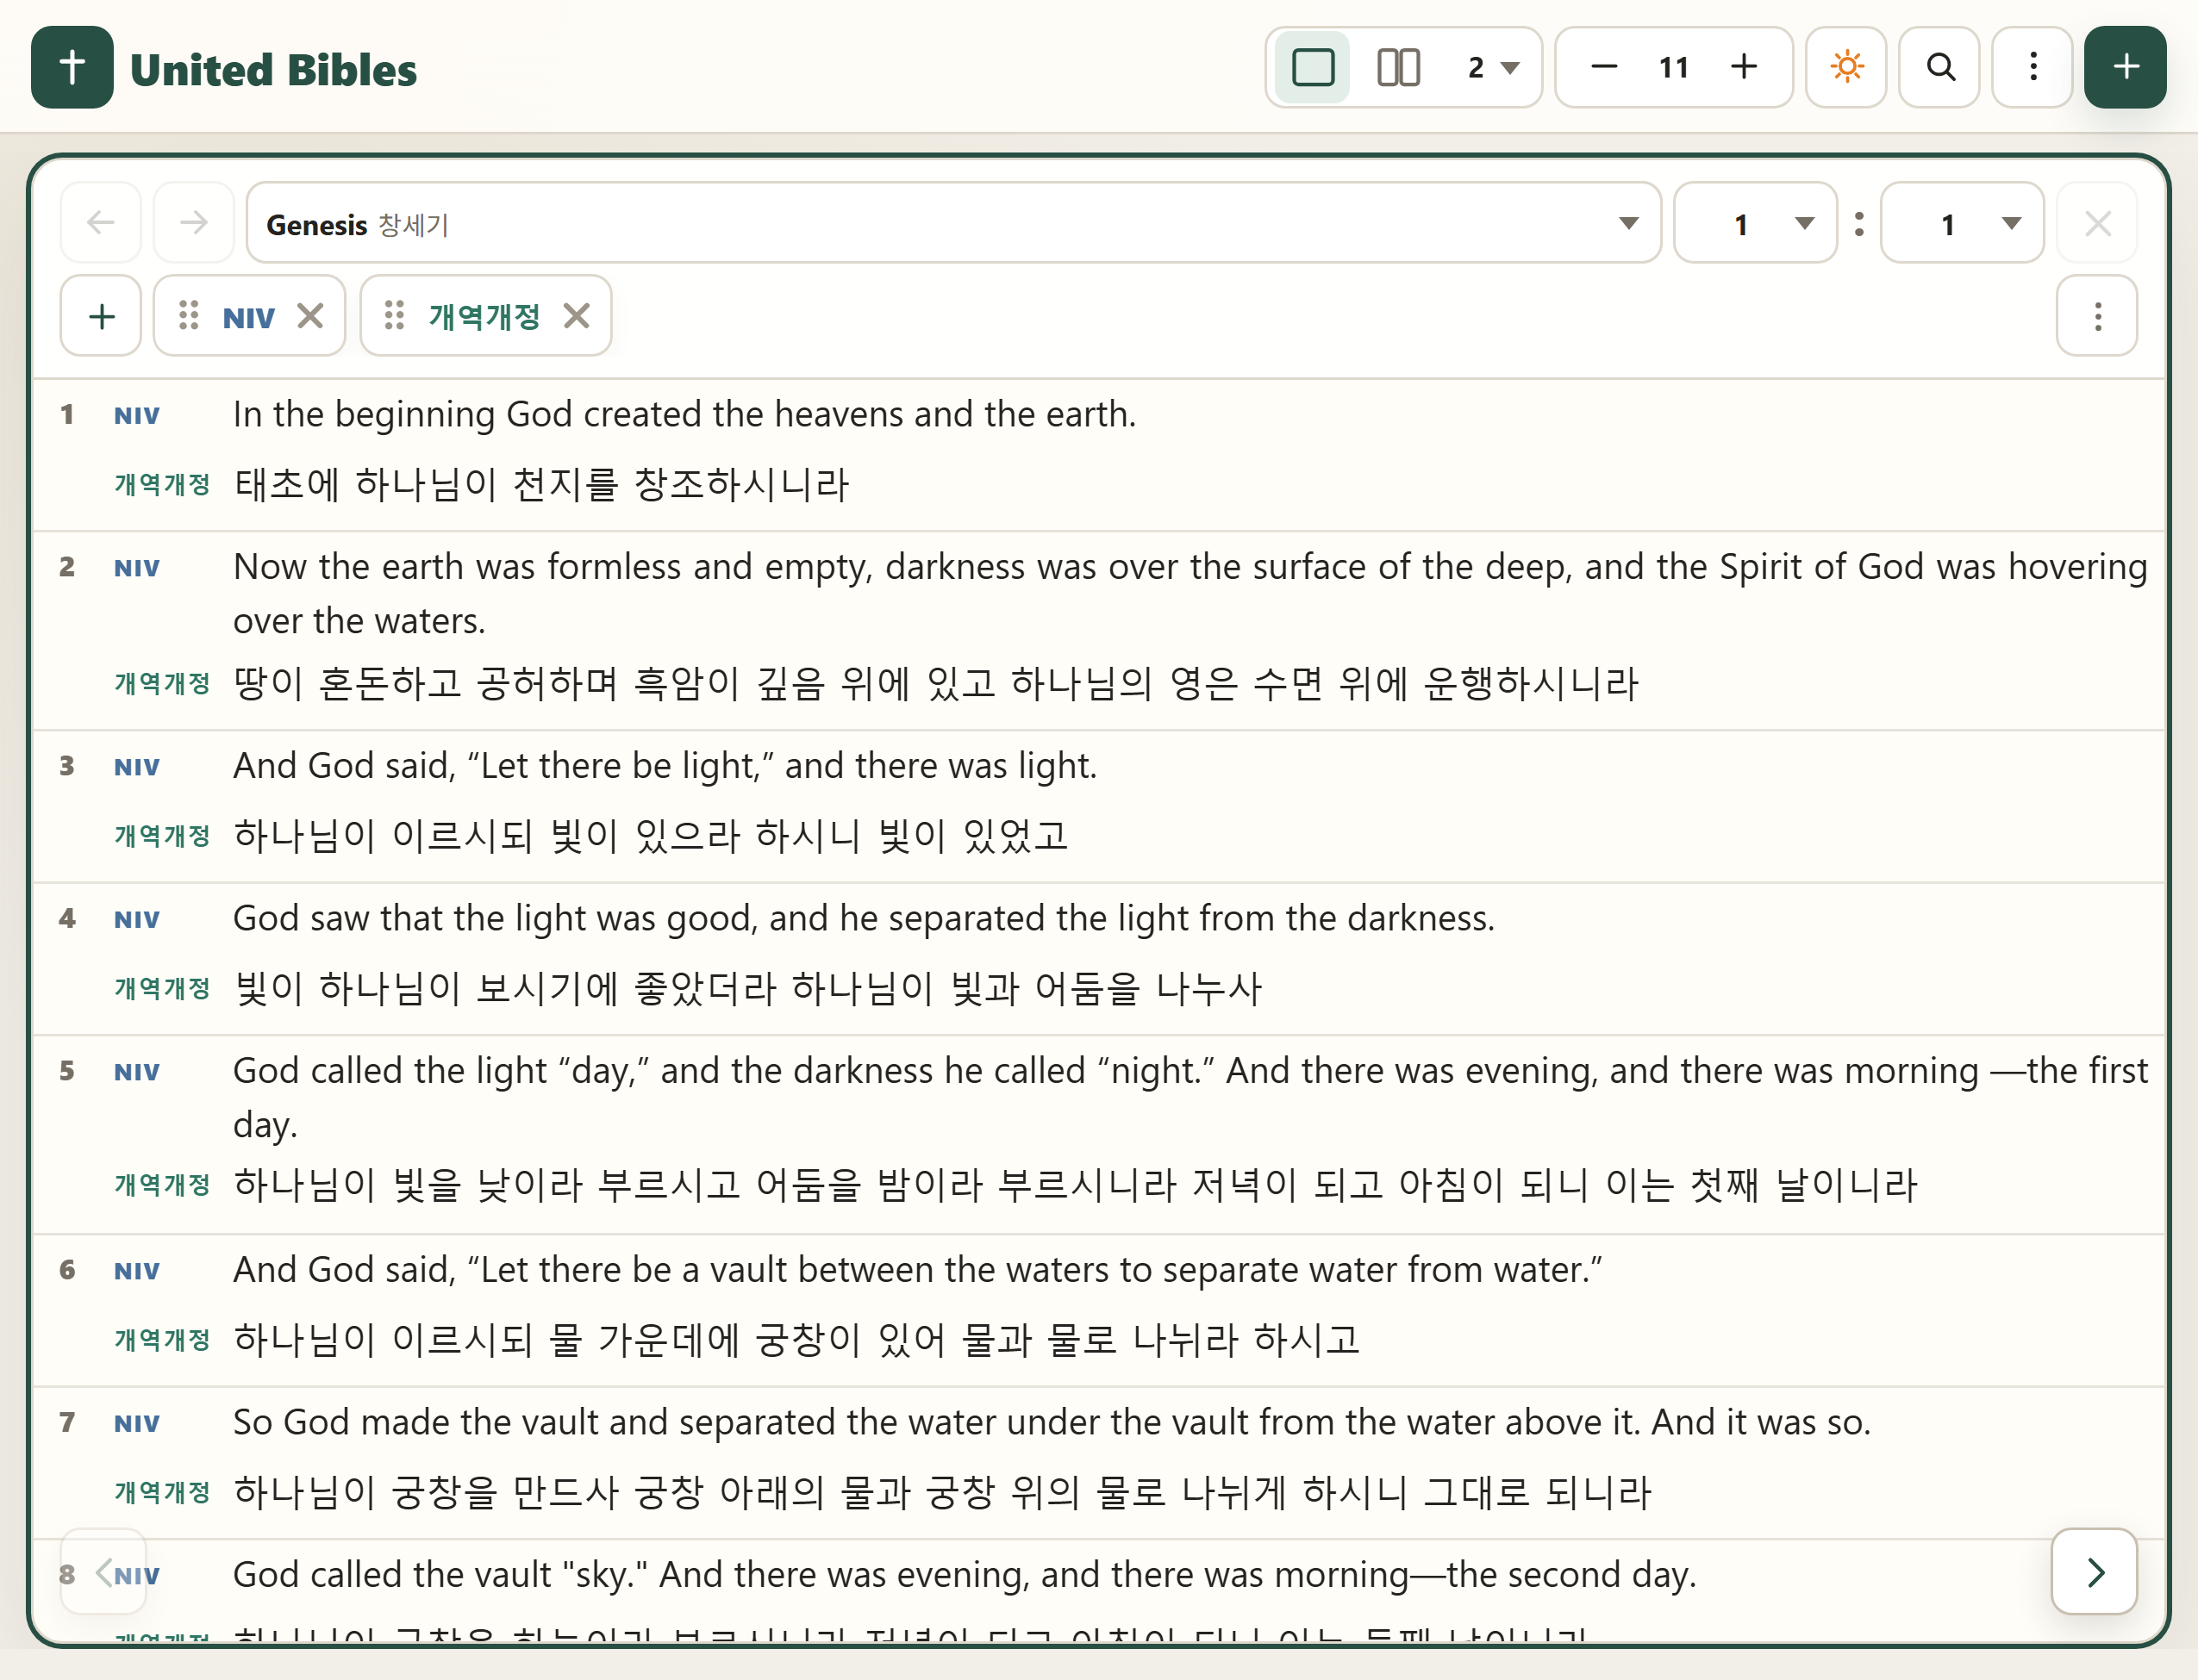Click the NIV verse "God saw that the light was good"
The image size is (2198, 1680).
click(864, 918)
